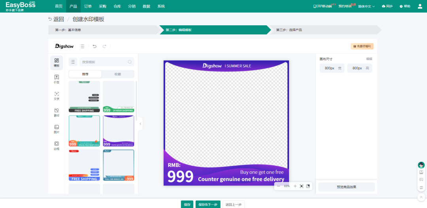Open the 素材 materials panel
Viewport: 427px width, 208px height.
click(x=57, y=112)
